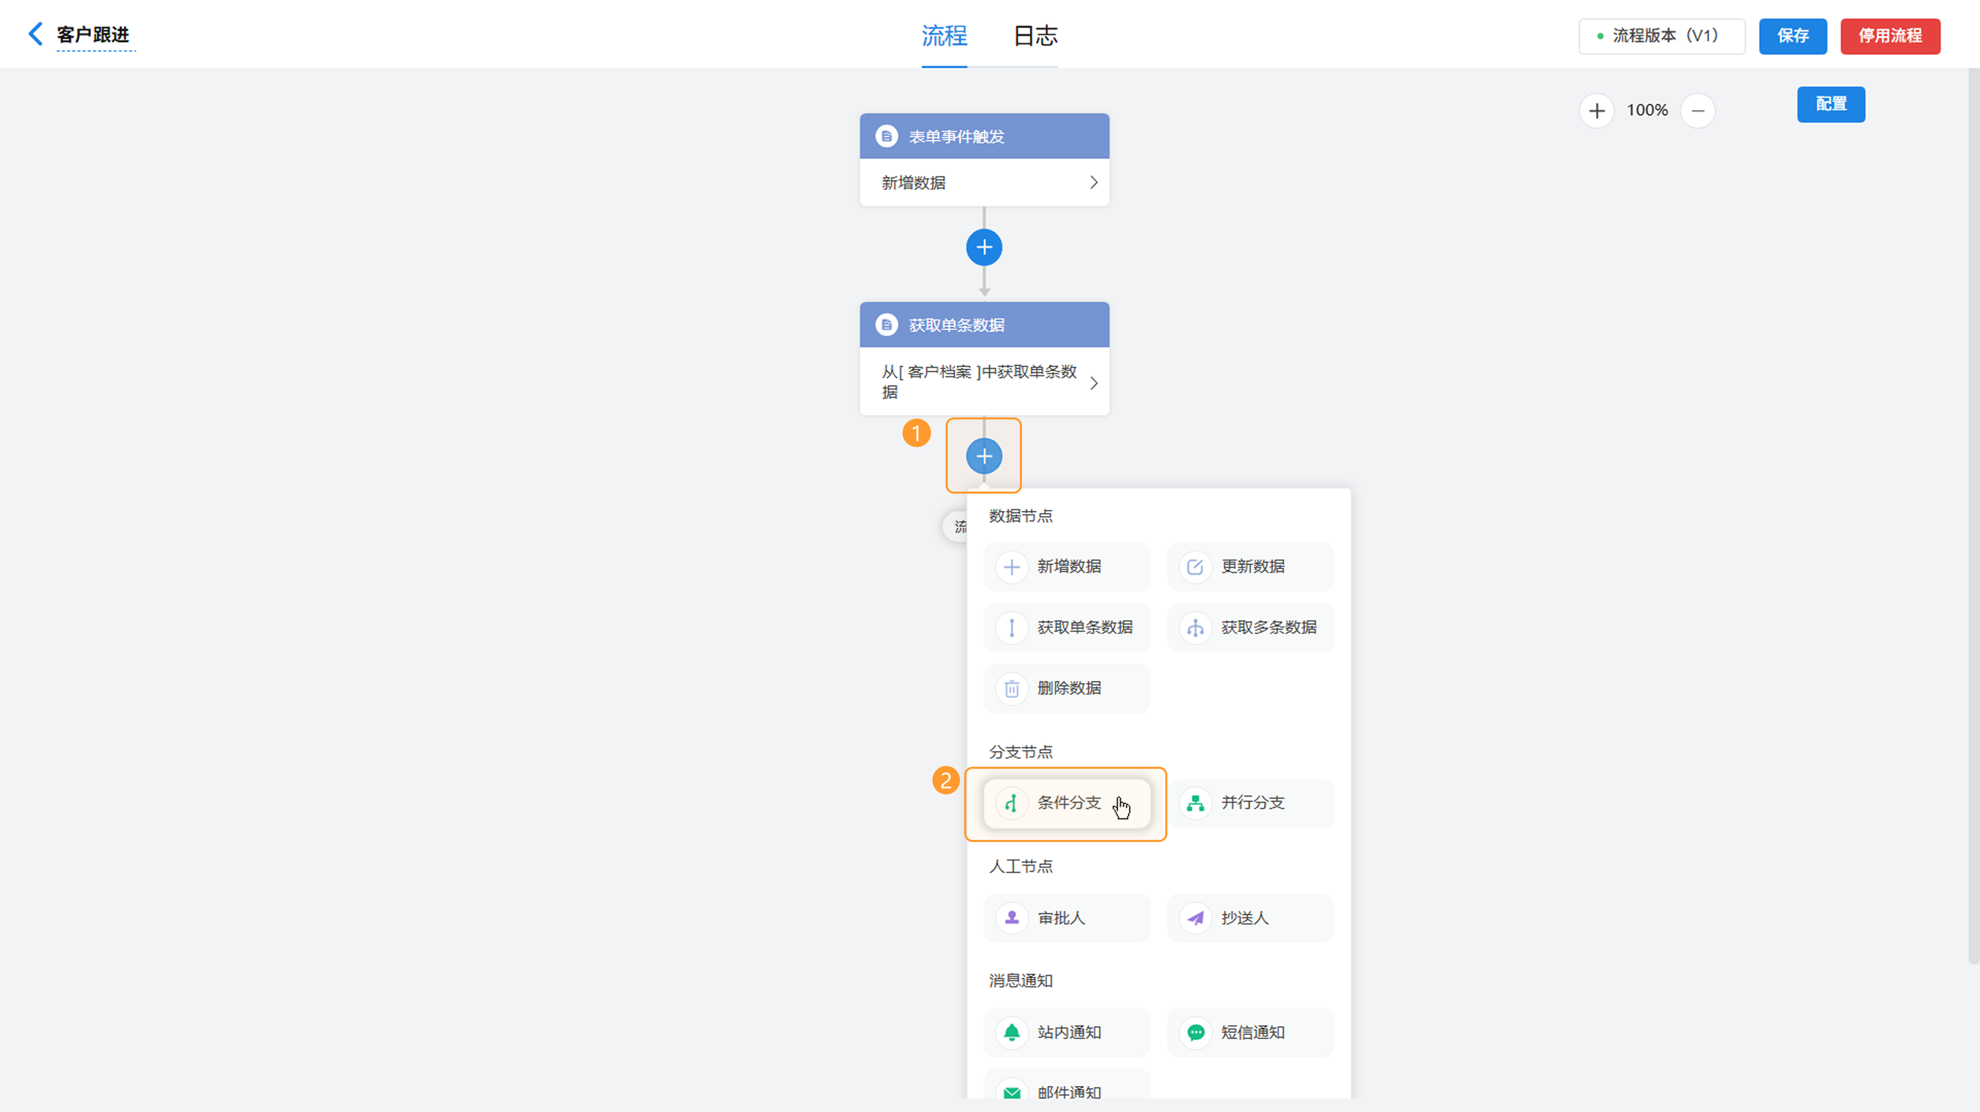Screen dimensions: 1980x1112
Task: Open the 流程版本 (V1) selector
Action: point(1662,36)
